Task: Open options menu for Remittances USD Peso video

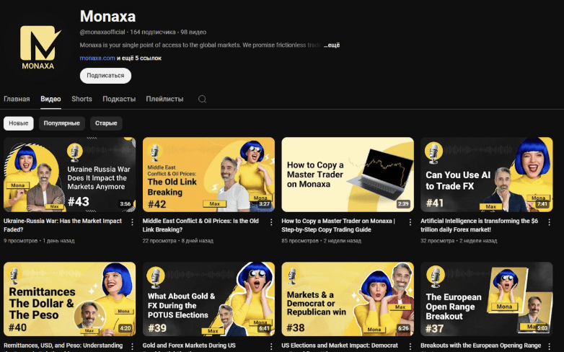Action: click(133, 346)
